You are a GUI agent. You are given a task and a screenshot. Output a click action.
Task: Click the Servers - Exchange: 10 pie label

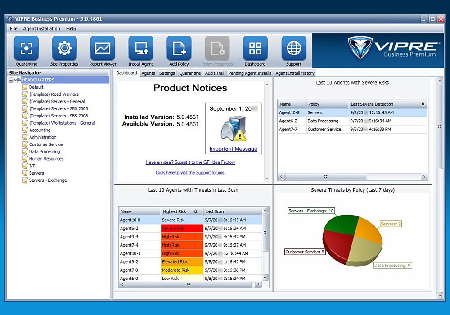pos(311,211)
